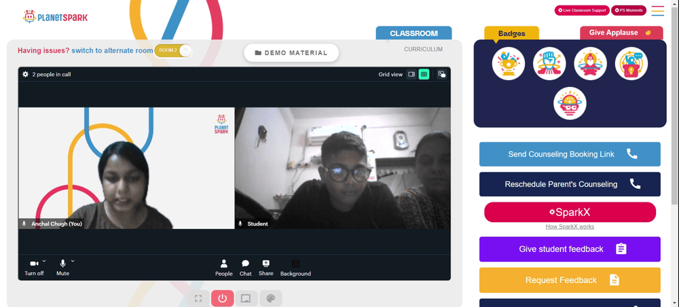Click 'switch to alternate room' text
Screen dimensions: 679x307
click(112, 50)
